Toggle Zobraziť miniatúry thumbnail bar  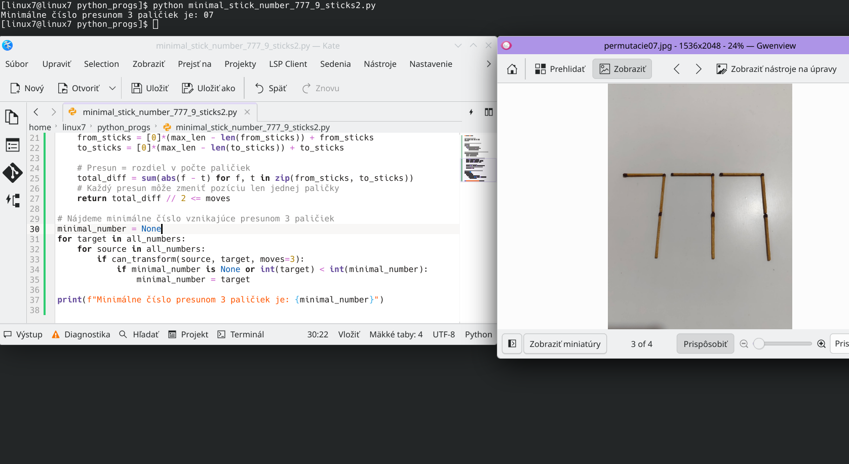point(565,344)
